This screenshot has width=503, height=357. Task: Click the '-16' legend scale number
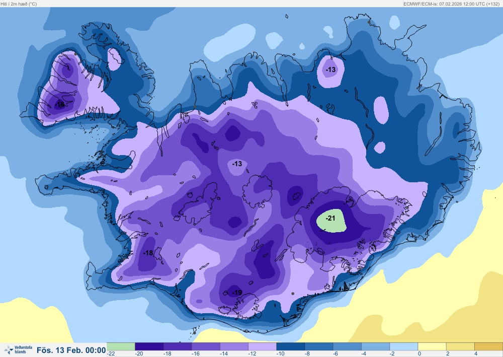195,353
